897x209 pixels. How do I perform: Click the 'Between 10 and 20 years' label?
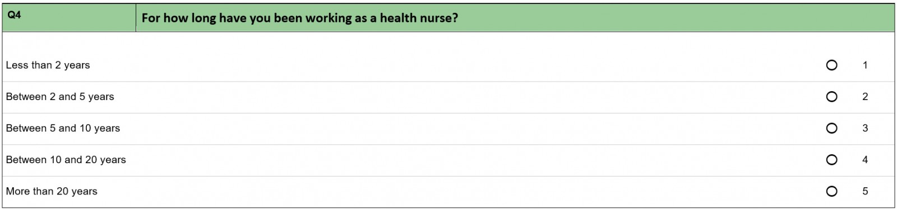[66, 160]
